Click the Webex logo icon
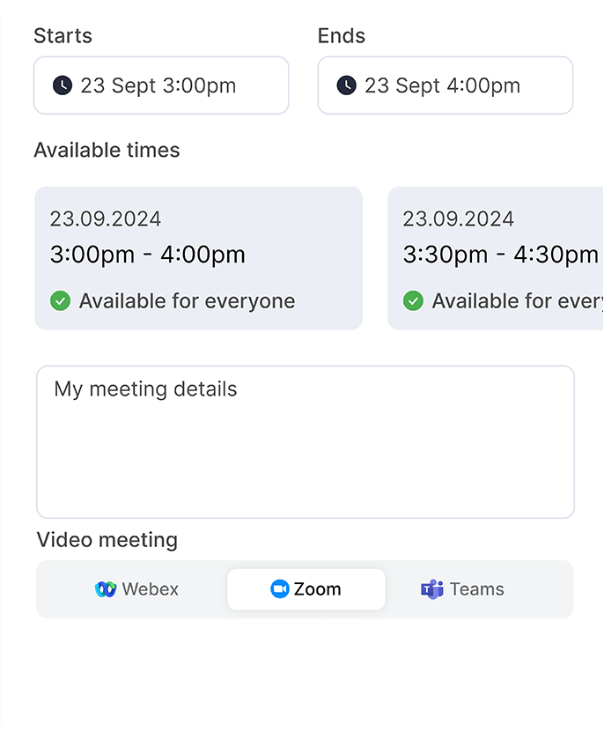Viewport: 604px width, 740px height. [106, 589]
